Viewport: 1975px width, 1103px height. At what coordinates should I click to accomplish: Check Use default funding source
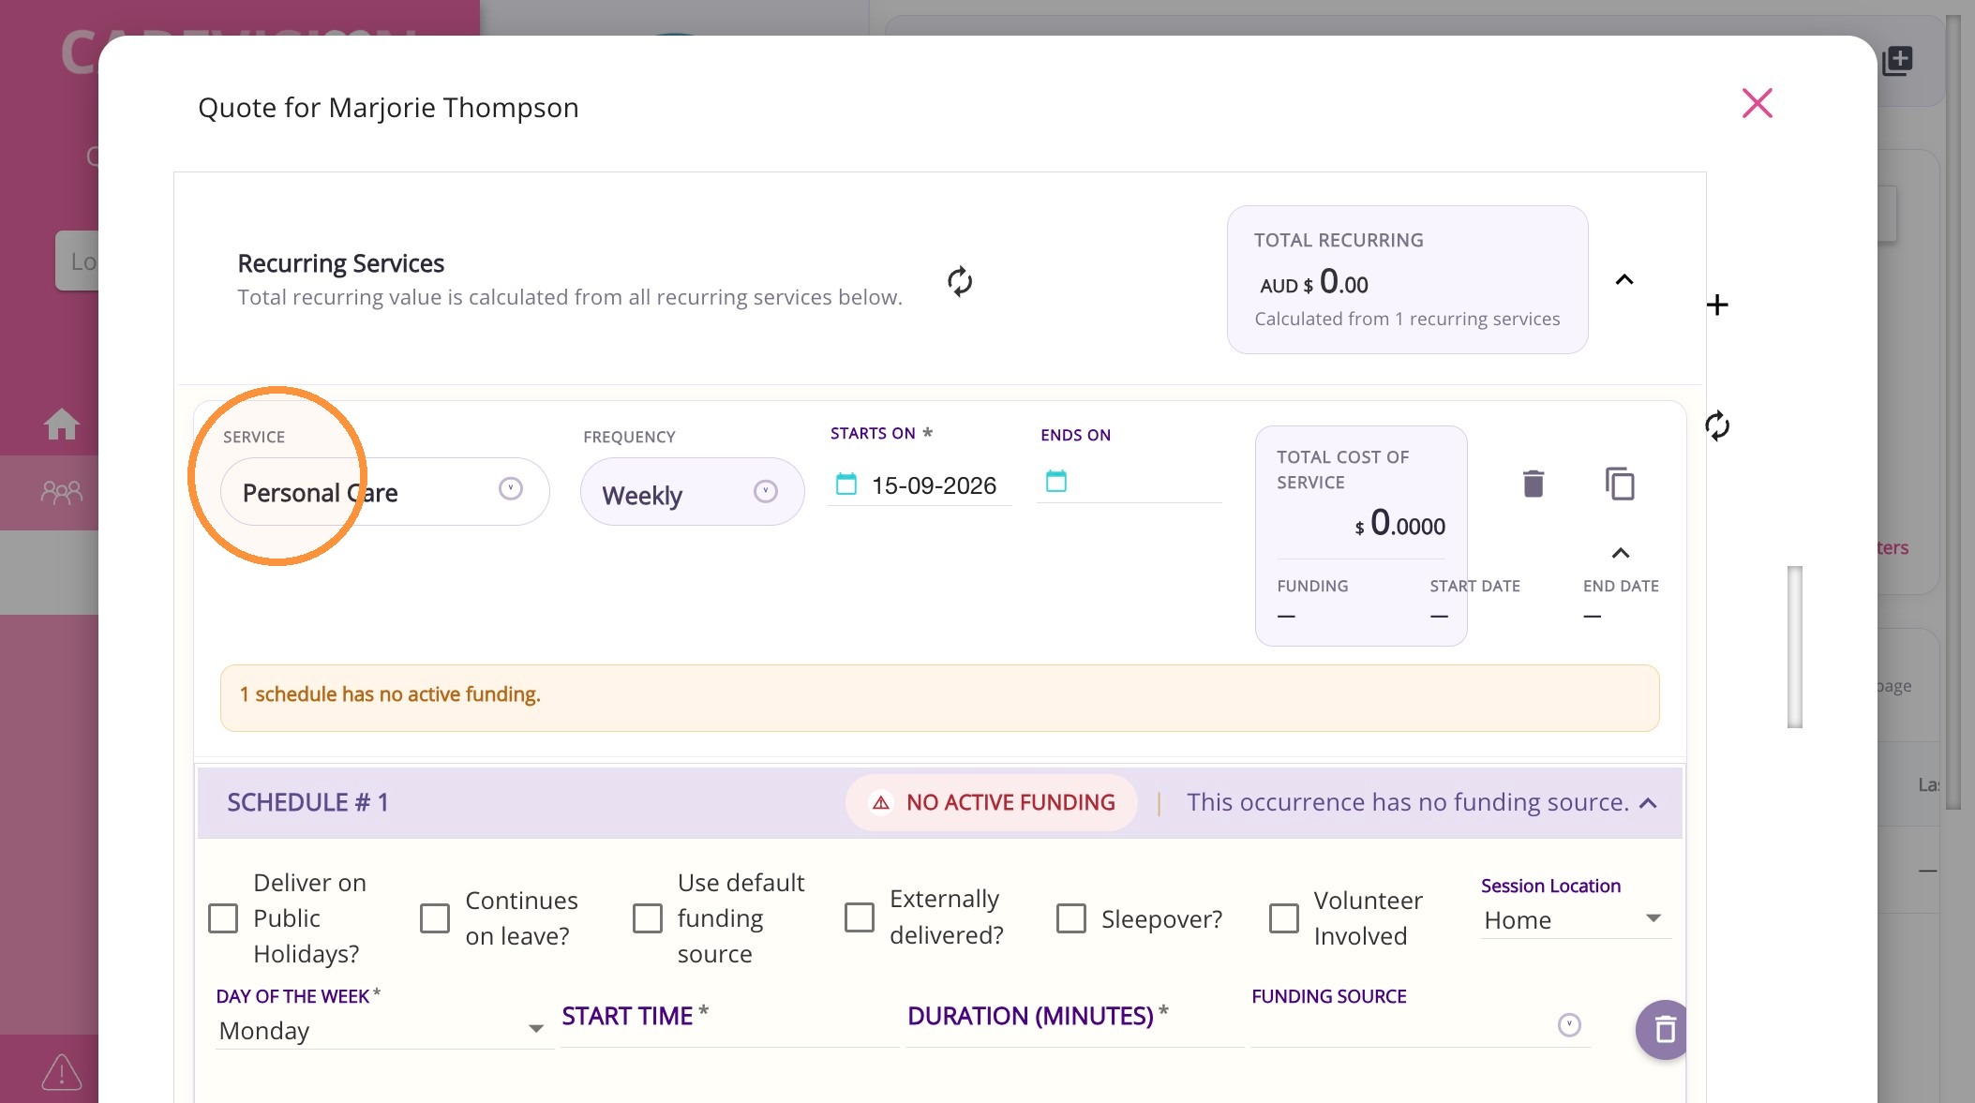[648, 918]
